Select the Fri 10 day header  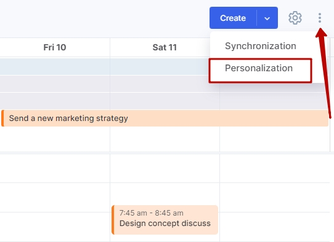click(55, 47)
